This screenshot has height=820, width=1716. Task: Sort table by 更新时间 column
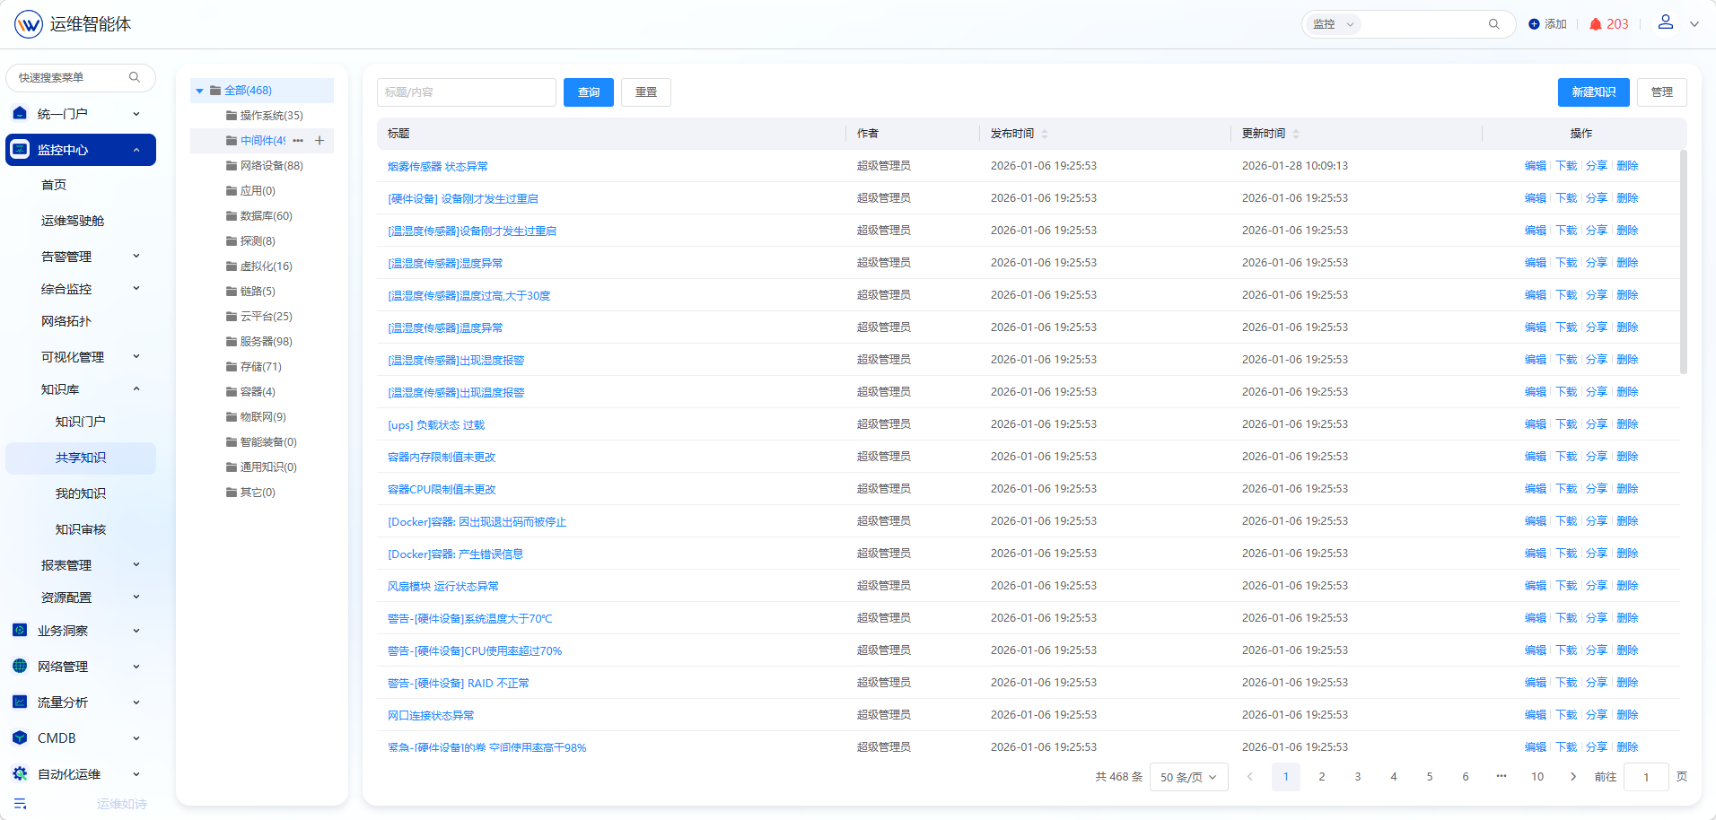pyautogui.click(x=1295, y=134)
